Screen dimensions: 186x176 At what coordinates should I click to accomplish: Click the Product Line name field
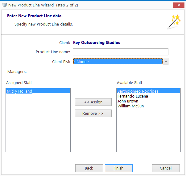pos(121,52)
